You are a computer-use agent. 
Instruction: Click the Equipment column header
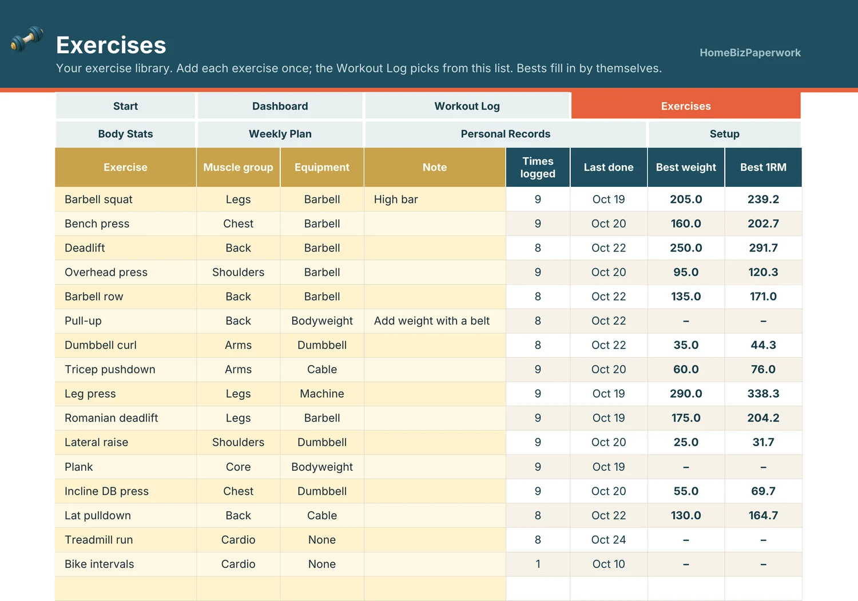[x=322, y=167]
